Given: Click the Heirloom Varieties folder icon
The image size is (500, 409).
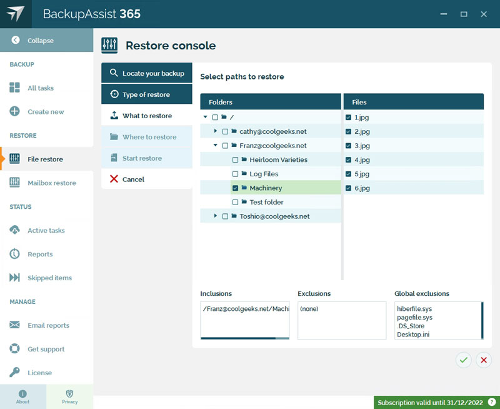Looking at the screenshot, I should 244,159.
